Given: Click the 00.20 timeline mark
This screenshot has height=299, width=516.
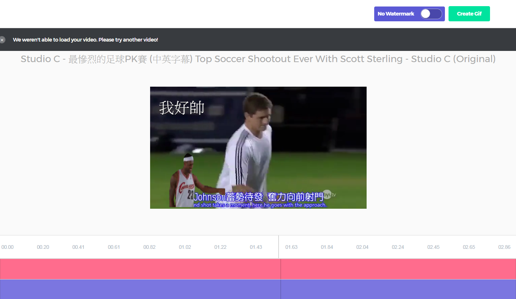Looking at the screenshot, I should point(43,247).
